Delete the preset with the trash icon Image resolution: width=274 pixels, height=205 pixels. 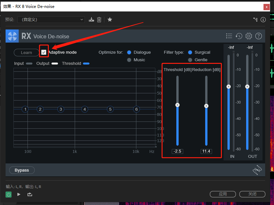coord(99,20)
